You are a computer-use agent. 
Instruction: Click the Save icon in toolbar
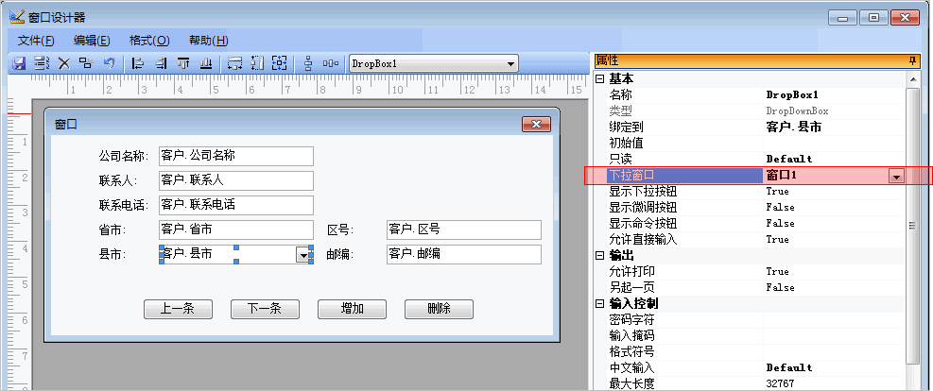[x=18, y=63]
